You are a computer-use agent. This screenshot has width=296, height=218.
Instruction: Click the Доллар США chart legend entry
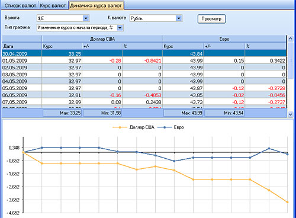[134, 127]
